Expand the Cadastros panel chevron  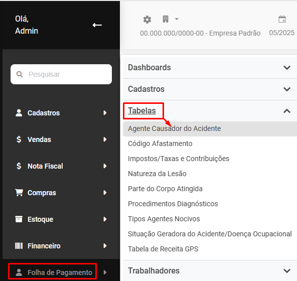287,89
